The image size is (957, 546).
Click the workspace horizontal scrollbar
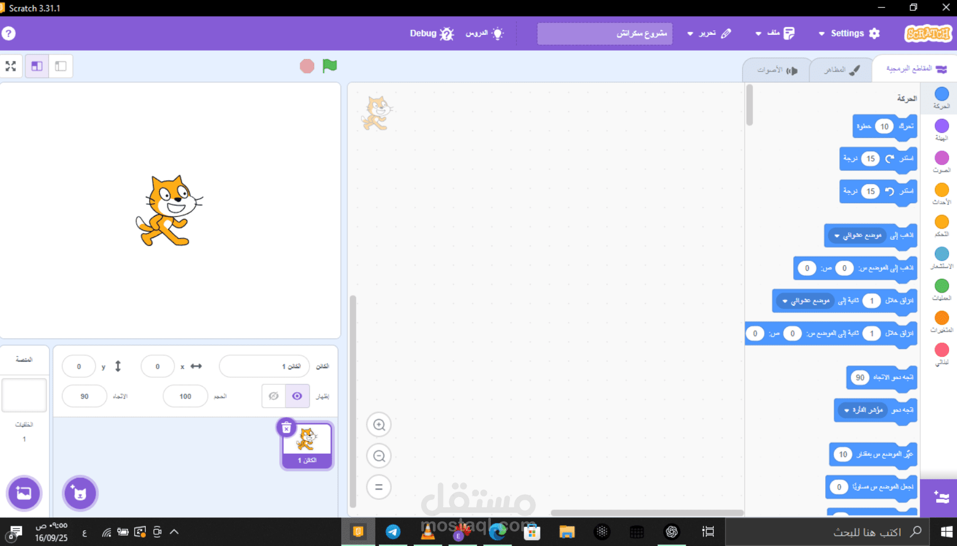pyautogui.click(x=646, y=513)
